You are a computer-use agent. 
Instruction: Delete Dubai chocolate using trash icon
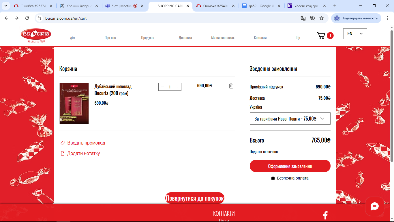pos(231,86)
